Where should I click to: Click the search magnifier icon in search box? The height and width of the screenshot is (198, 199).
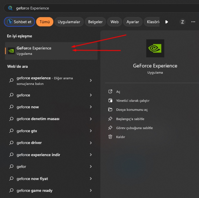click(10, 8)
